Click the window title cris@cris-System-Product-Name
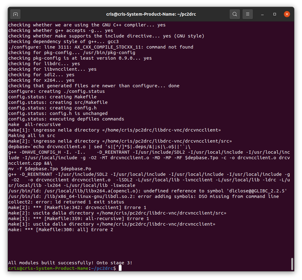This screenshot has height=280, width=302. tap(151, 14)
